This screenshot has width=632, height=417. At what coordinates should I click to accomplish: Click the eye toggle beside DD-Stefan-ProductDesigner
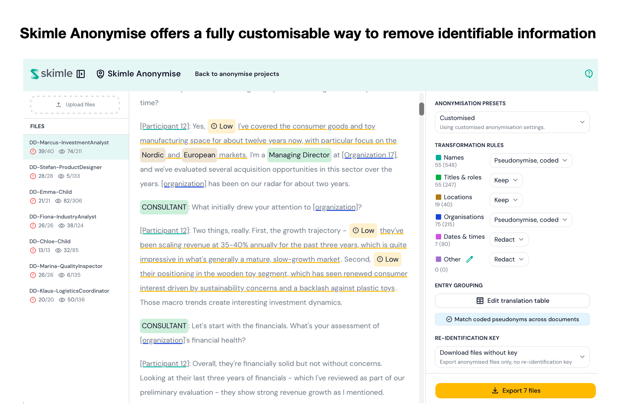point(60,176)
